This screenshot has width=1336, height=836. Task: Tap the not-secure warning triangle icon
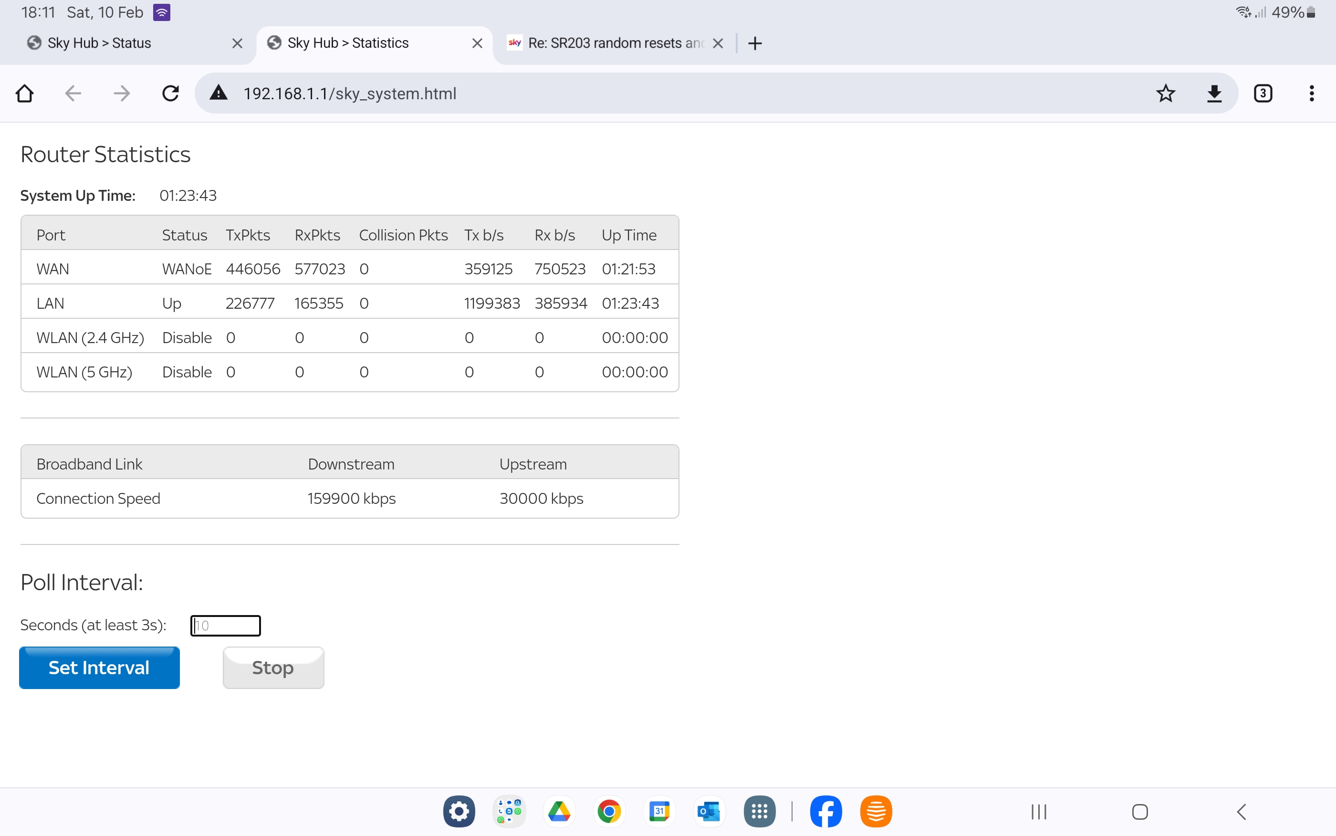[x=219, y=93]
